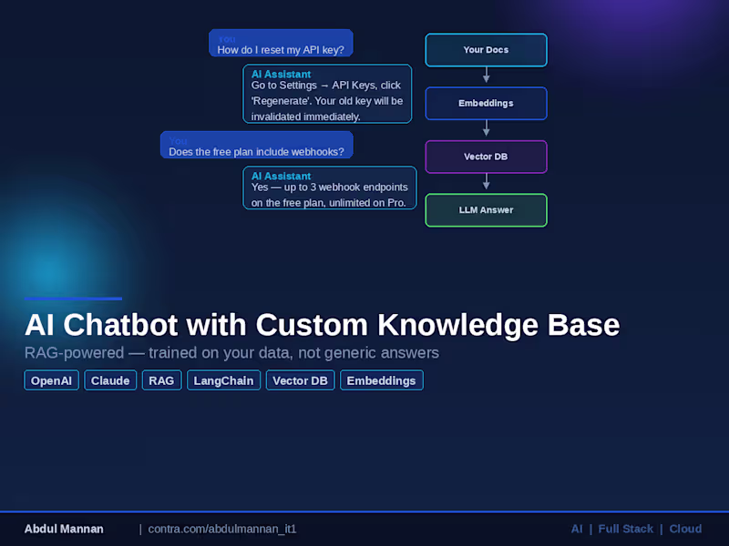The width and height of the screenshot is (729, 546).
Task: Click the AI reply about Settings API Keys
Action: [x=327, y=94]
